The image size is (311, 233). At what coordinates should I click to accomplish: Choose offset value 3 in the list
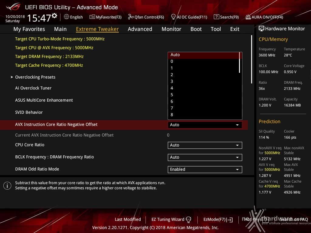204,81
